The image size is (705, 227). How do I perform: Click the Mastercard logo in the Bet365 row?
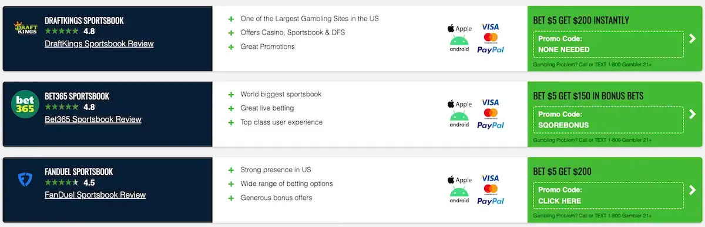pyautogui.click(x=491, y=113)
